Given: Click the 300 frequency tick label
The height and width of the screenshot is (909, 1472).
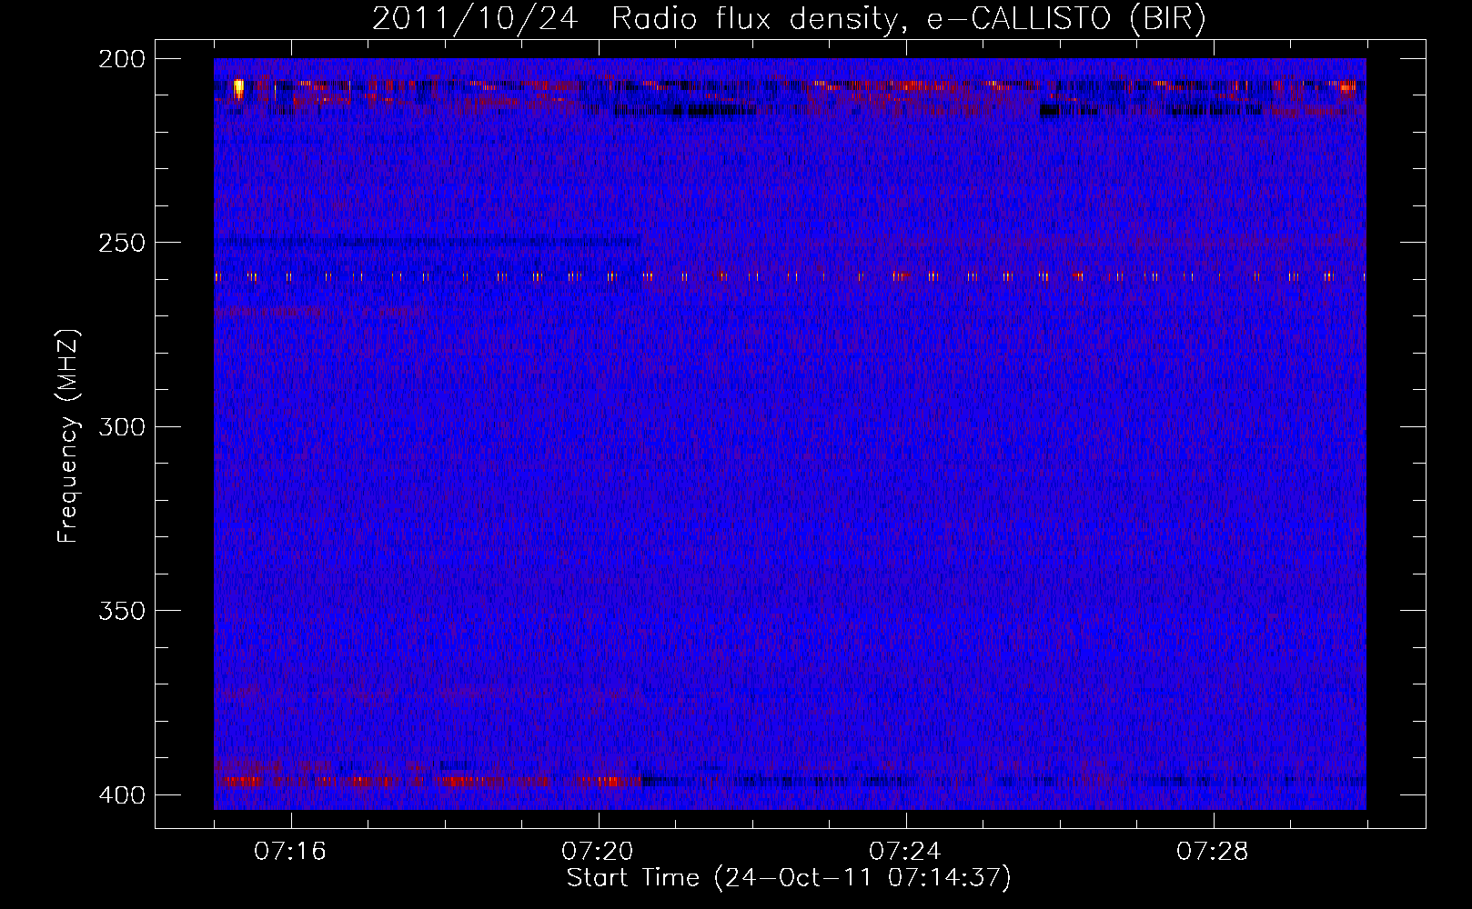Looking at the screenshot, I should pyautogui.click(x=121, y=427).
